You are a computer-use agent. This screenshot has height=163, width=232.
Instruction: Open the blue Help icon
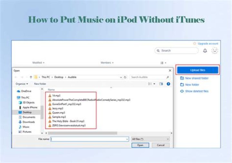click(x=169, y=84)
